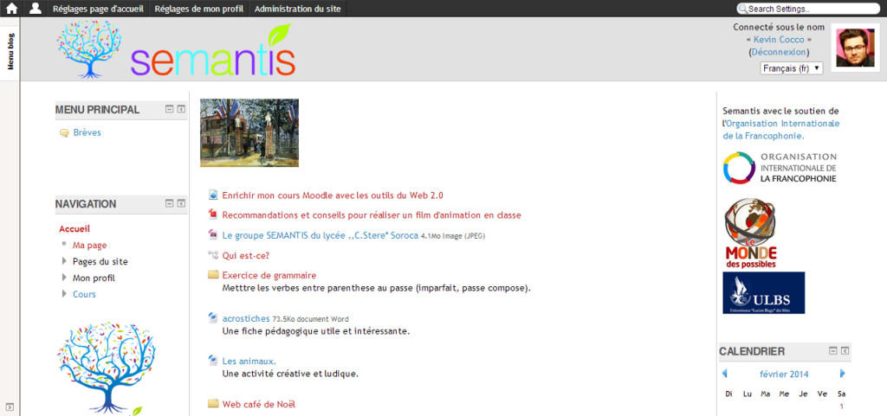This screenshot has height=416, width=887.
Task: Collapse the Navigation block
Action: pyautogui.click(x=169, y=203)
